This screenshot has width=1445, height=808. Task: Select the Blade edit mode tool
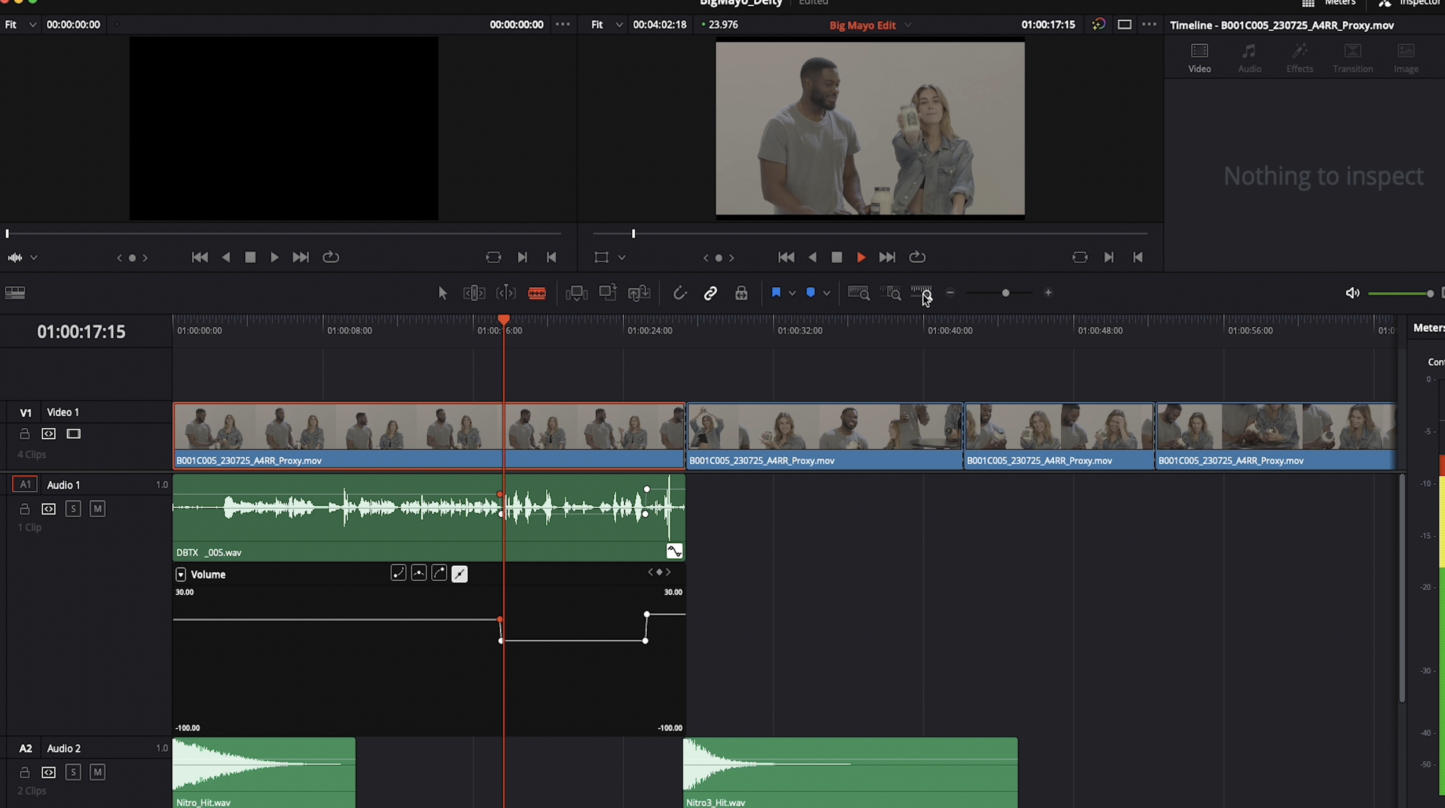coord(536,293)
